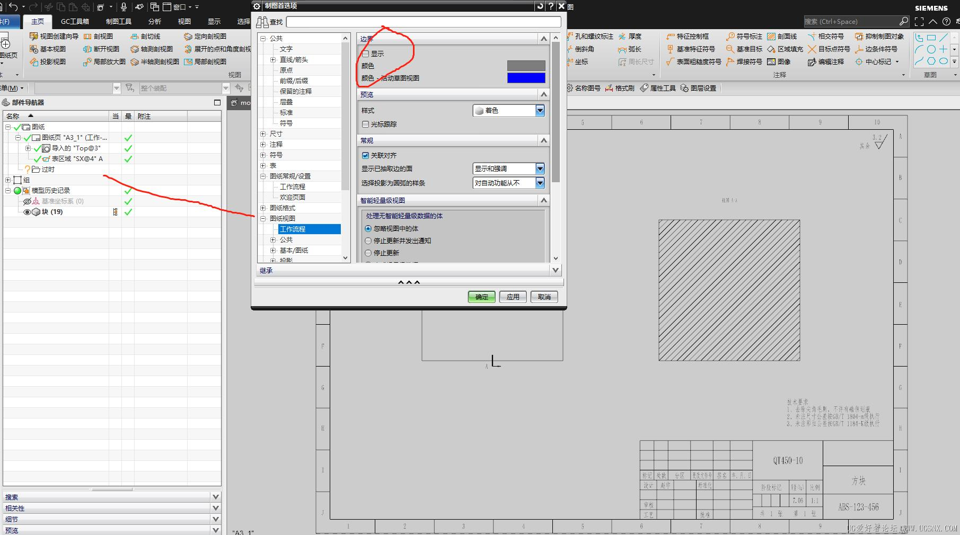Enable the 显示 border checkbox
This screenshot has height=535, width=960.
click(x=366, y=53)
